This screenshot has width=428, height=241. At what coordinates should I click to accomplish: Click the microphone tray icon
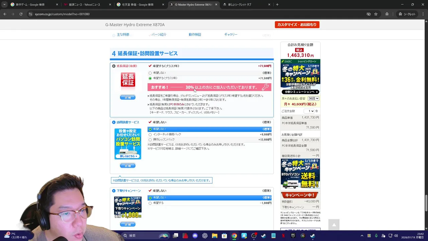click(376, 236)
